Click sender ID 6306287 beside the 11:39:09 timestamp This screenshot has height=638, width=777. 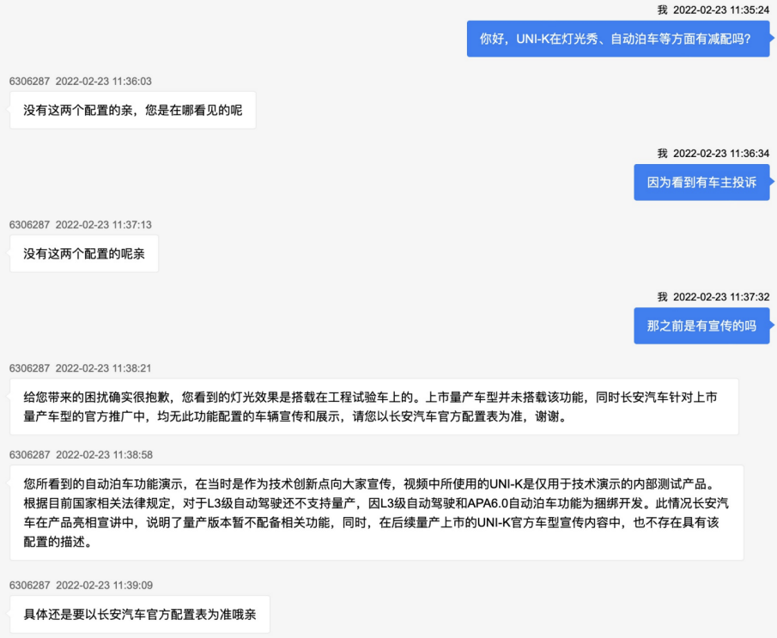tap(29, 586)
